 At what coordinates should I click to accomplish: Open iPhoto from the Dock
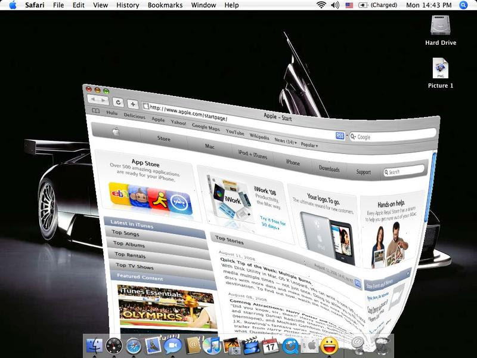[231, 346]
